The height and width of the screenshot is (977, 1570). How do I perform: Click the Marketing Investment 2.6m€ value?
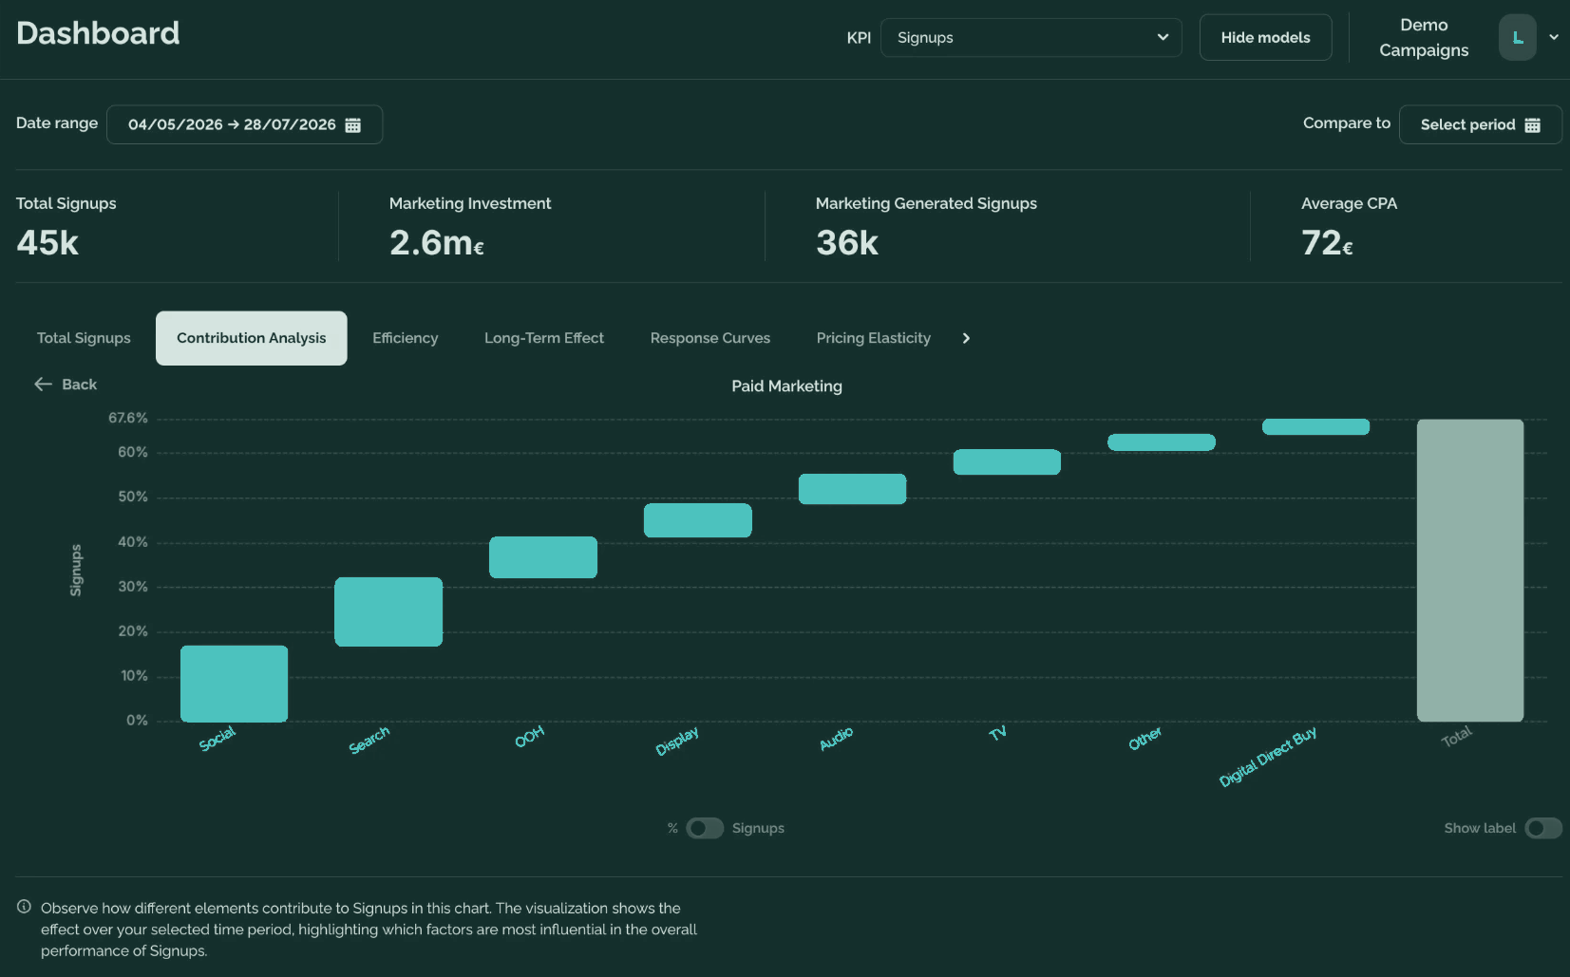pos(437,243)
